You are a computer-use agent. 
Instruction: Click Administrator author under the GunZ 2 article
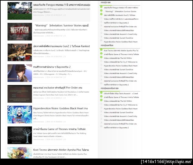point(39,57)
